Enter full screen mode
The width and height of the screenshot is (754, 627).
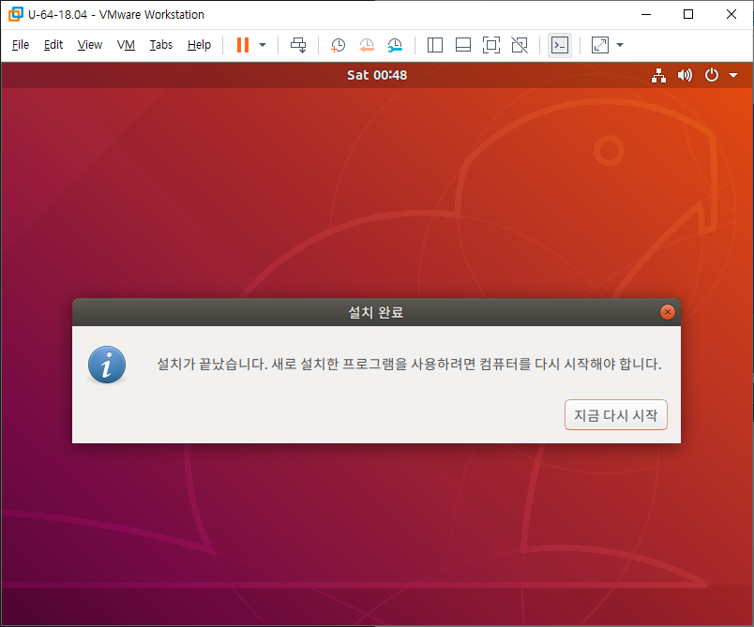click(491, 45)
